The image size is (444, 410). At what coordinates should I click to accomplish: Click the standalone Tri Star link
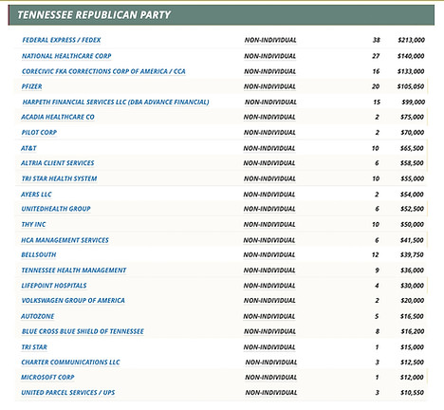pos(34,347)
